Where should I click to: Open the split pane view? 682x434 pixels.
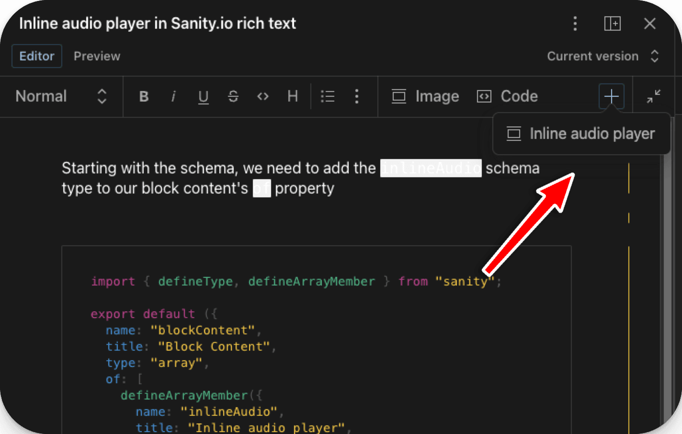pos(612,23)
